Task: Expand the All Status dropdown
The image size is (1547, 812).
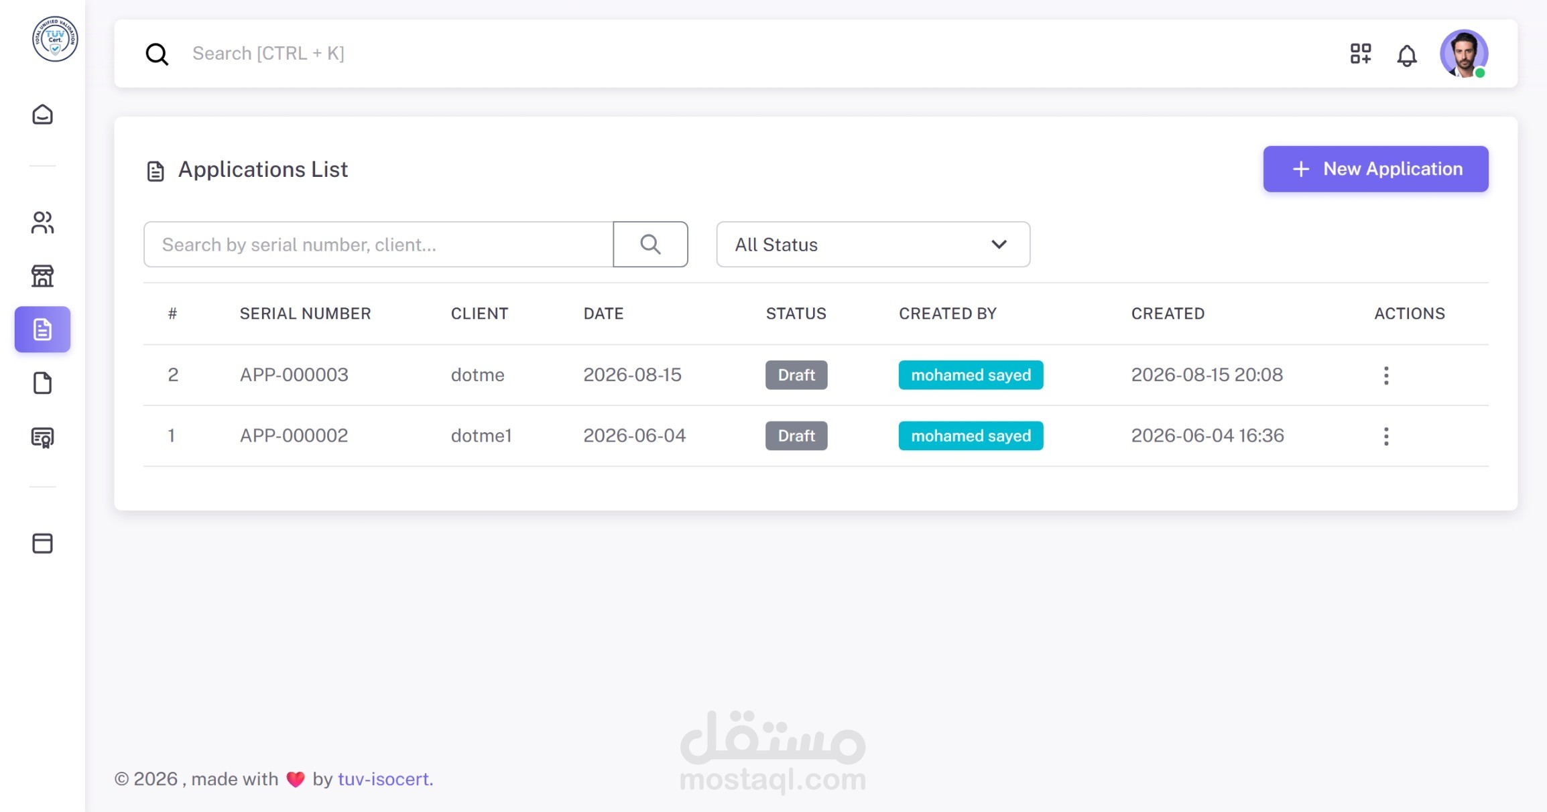Action: point(873,245)
